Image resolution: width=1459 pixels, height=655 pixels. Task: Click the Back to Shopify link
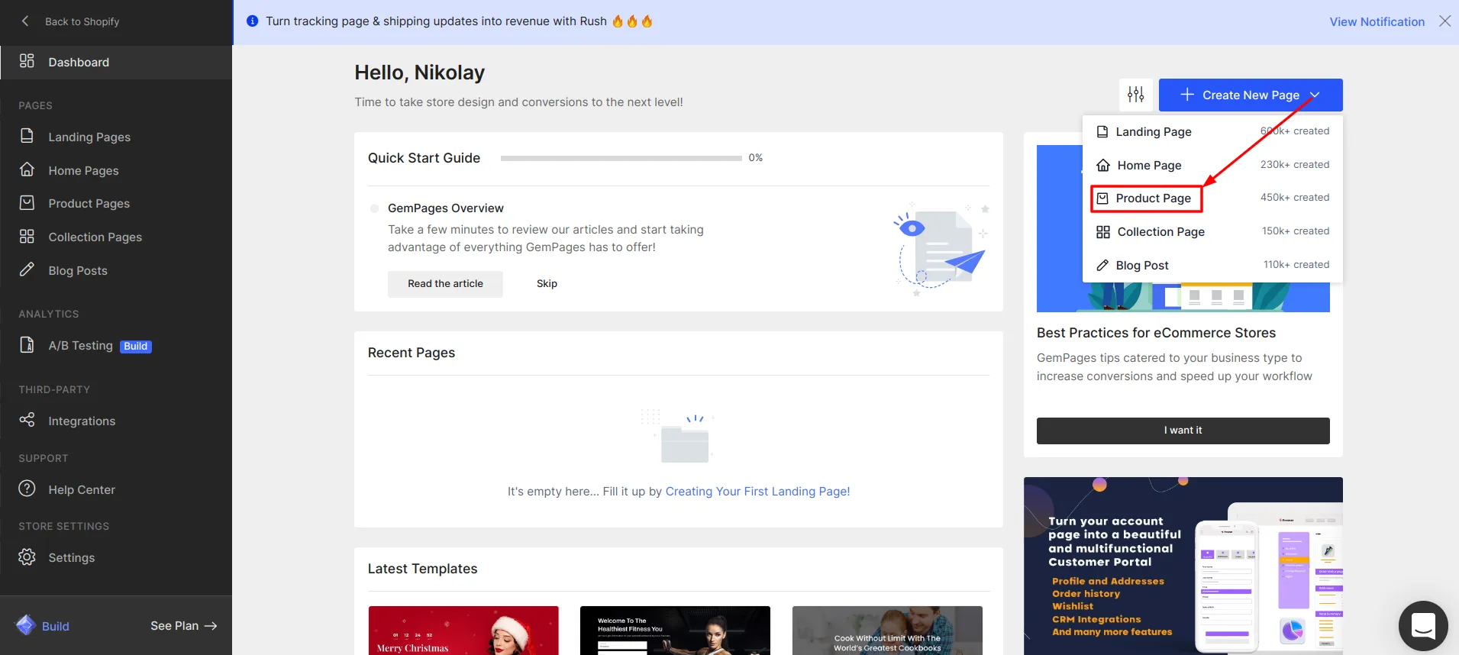(82, 21)
